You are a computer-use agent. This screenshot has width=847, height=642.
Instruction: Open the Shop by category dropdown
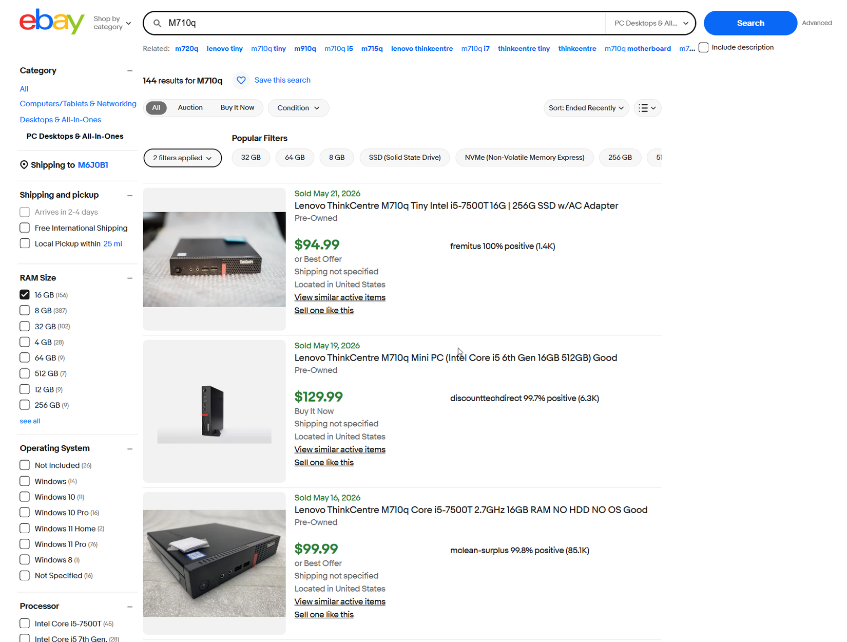(x=112, y=23)
